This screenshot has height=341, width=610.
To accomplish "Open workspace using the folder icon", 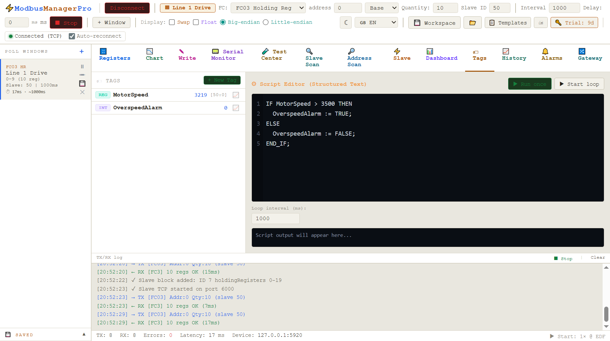I will (x=473, y=23).
